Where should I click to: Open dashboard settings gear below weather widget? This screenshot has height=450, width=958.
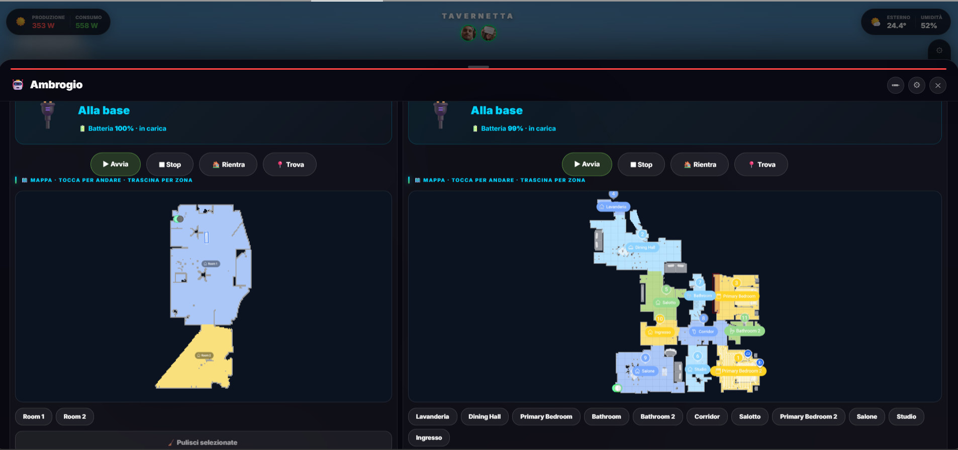click(x=939, y=50)
